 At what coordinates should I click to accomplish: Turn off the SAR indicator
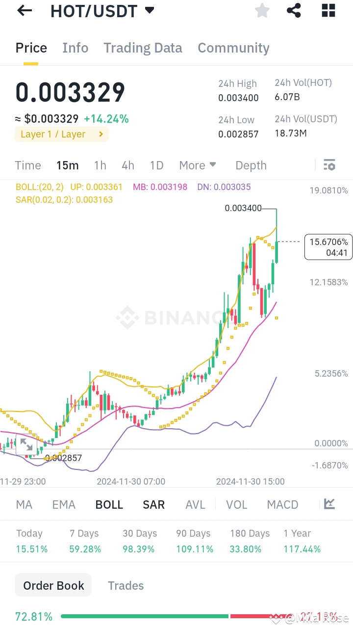[x=153, y=504]
